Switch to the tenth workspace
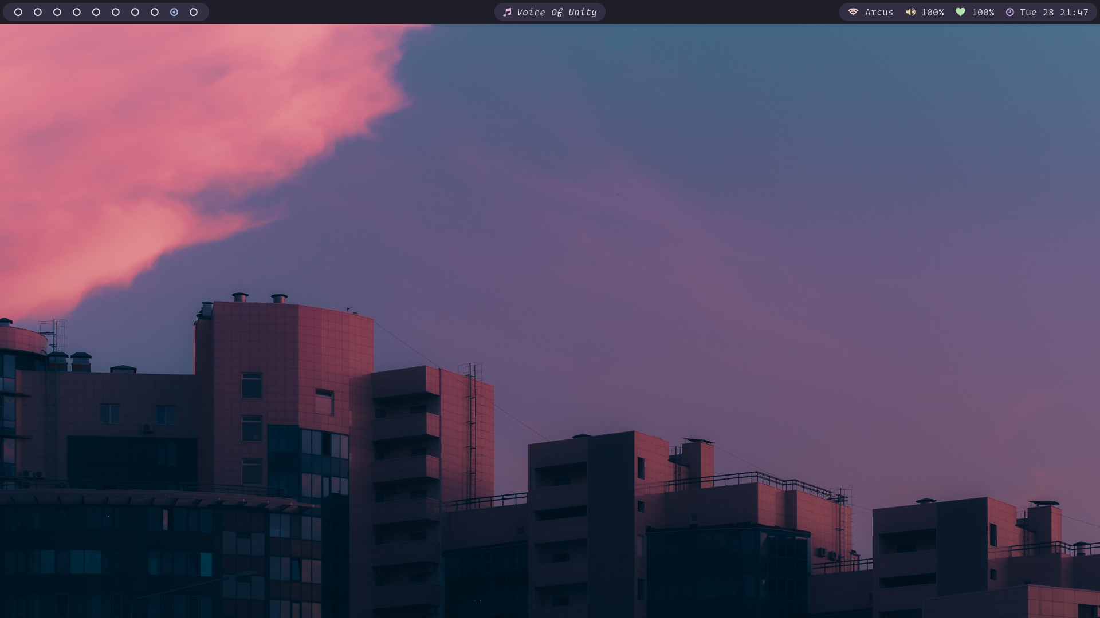 coord(192,11)
